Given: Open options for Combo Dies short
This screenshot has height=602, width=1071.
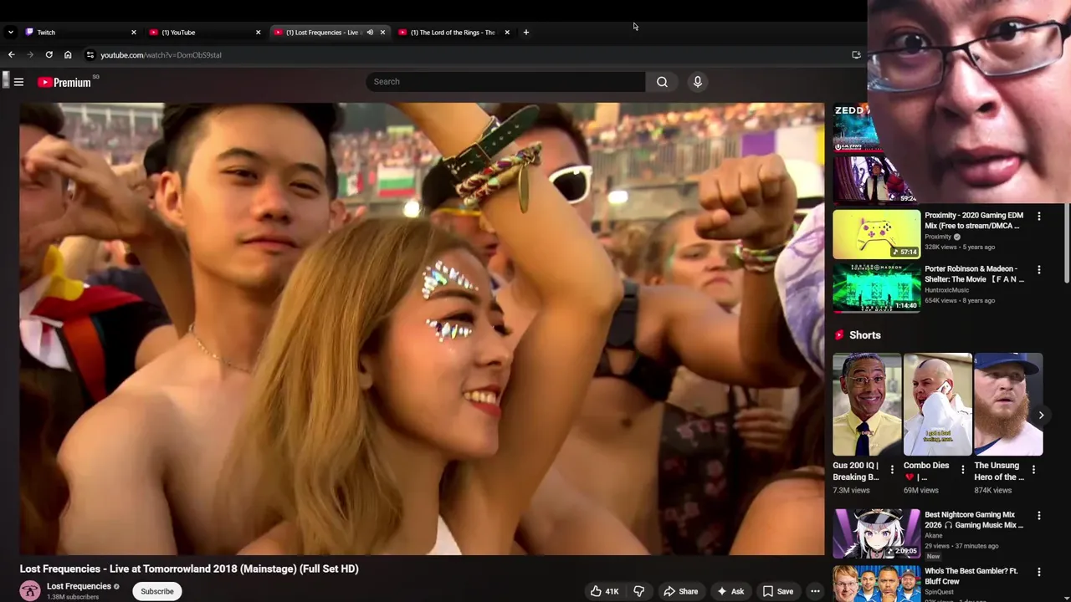Looking at the screenshot, I should tap(962, 470).
